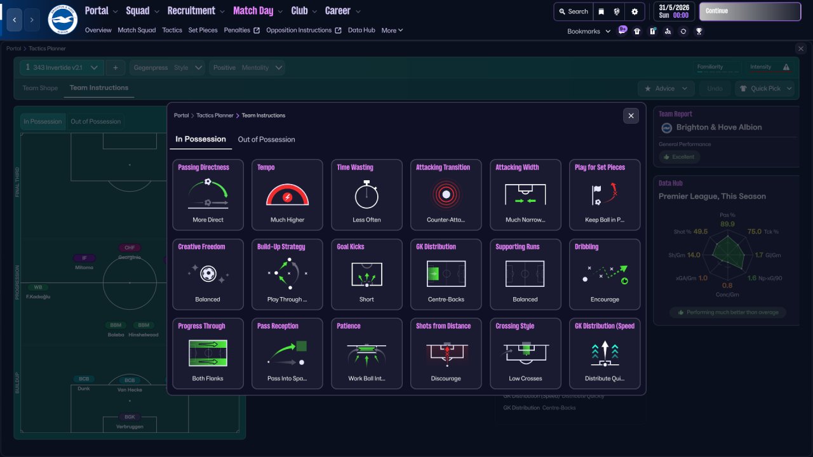The width and height of the screenshot is (813, 457).
Task: Open the Tactics submenu item
Action: click(172, 30)
